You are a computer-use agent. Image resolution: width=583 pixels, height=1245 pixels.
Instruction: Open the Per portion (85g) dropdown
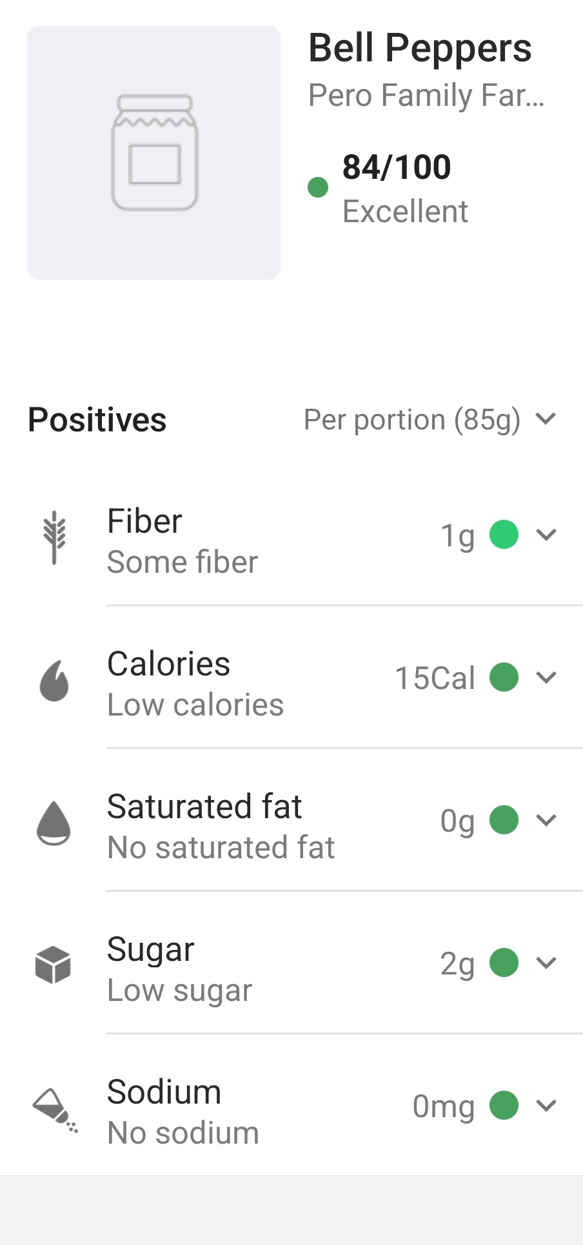coord(430,420)
